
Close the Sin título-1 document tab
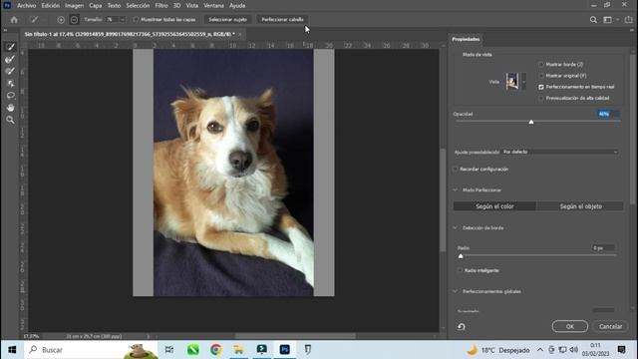tap(240, 34)
